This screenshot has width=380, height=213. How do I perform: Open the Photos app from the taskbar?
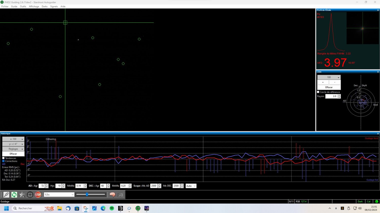click(94, 208)
